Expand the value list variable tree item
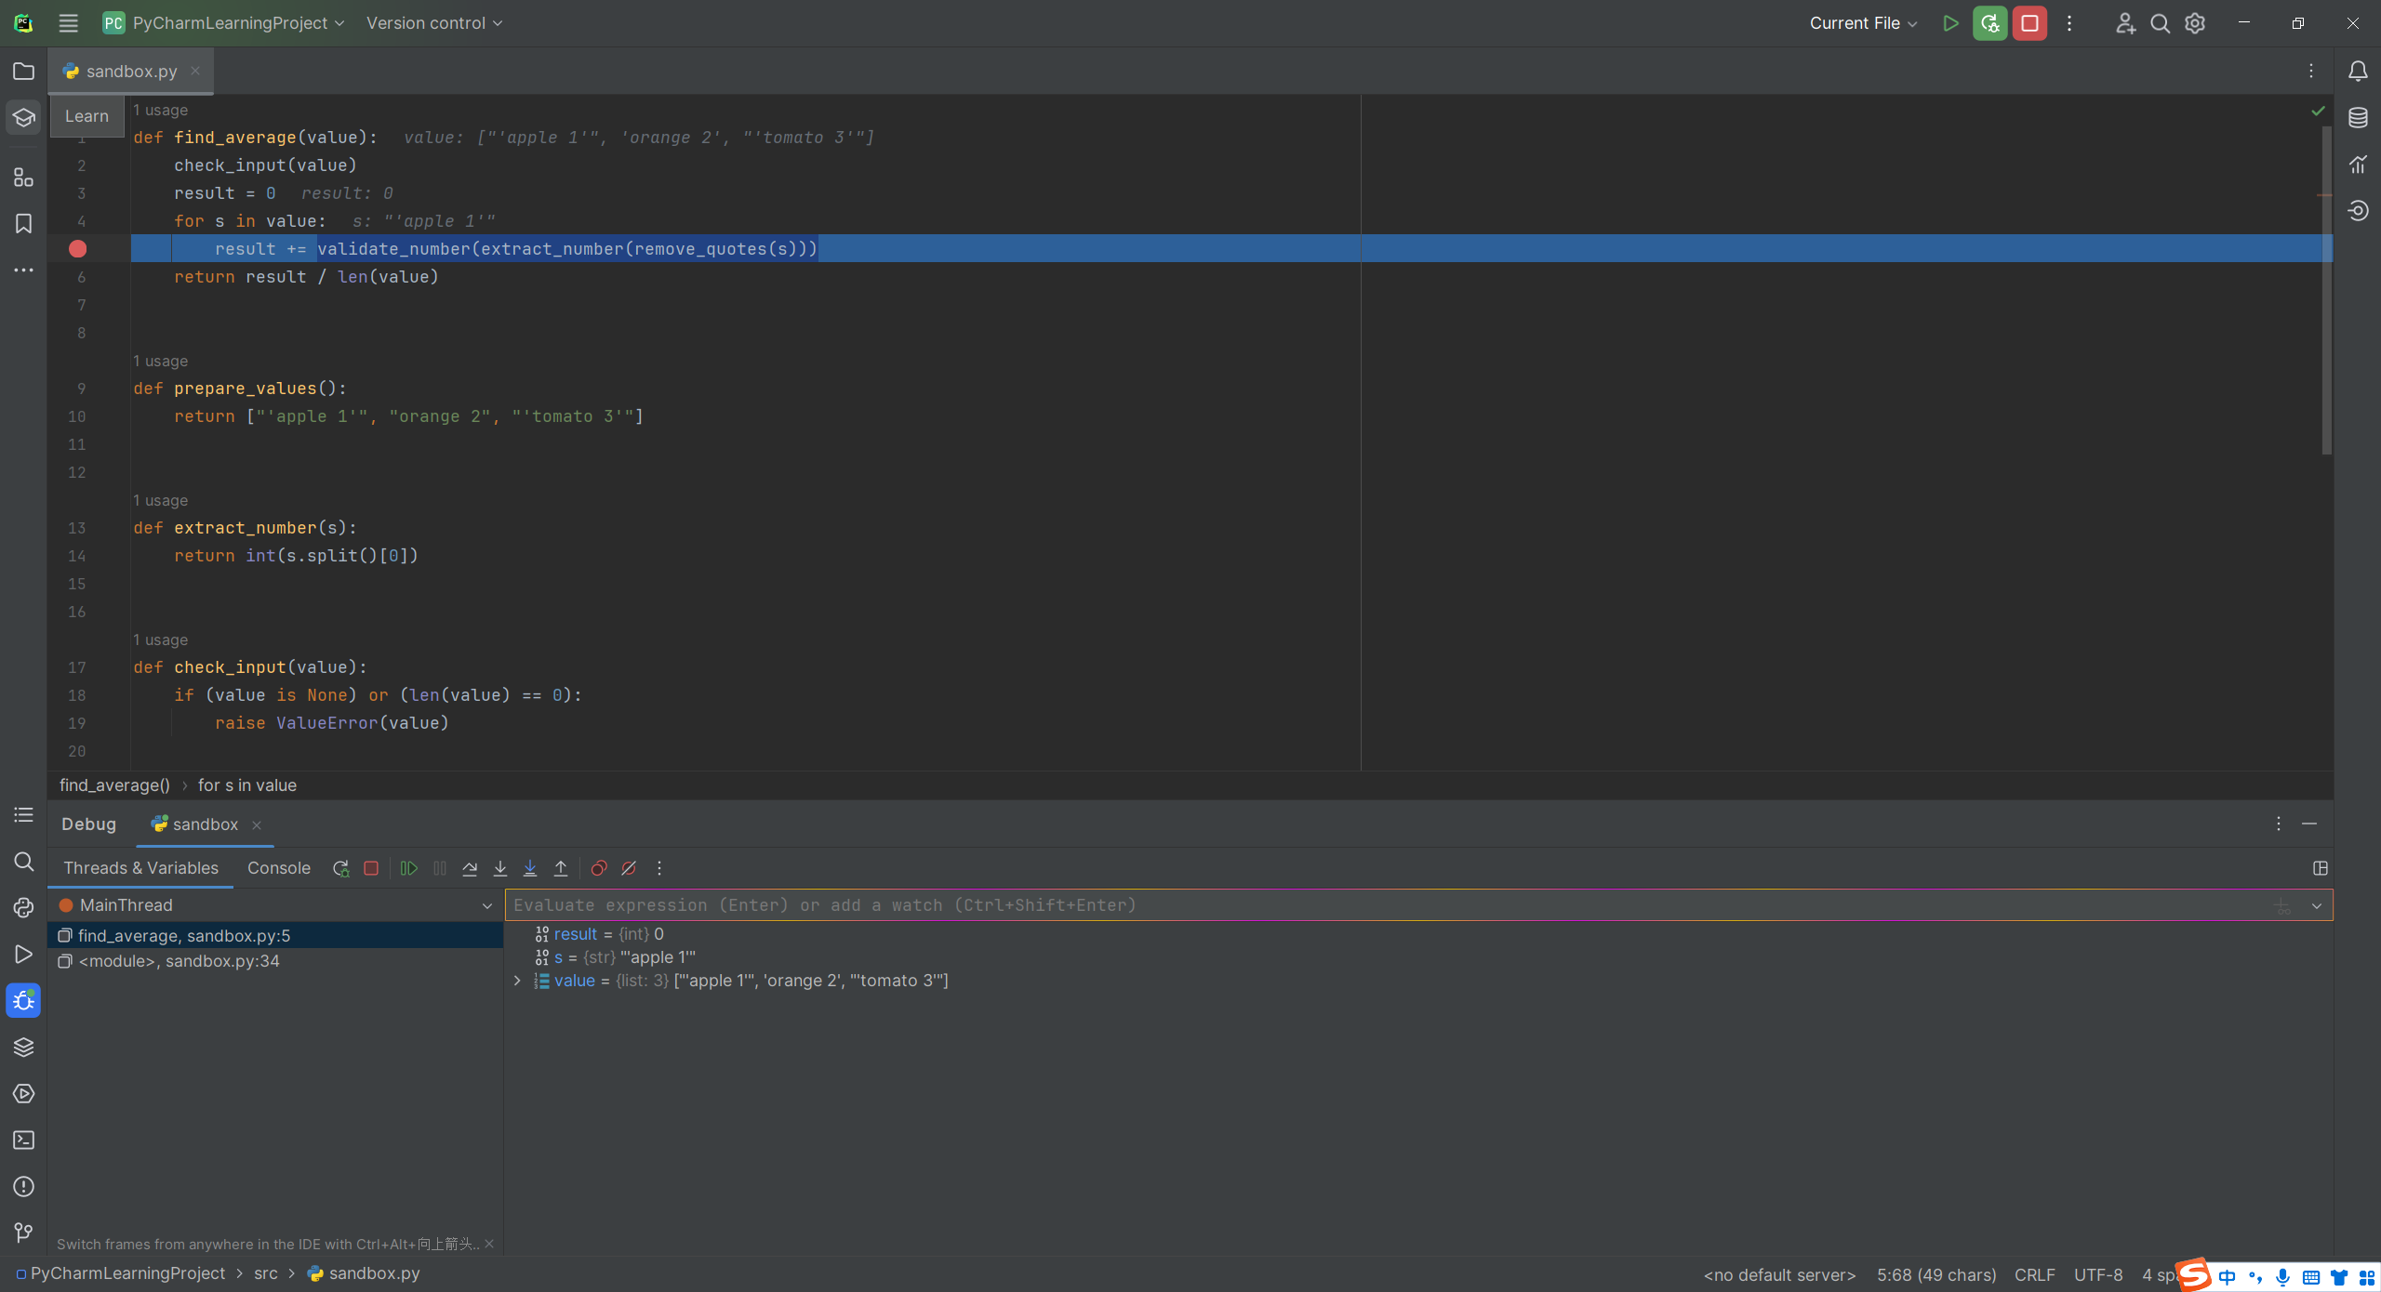 [515, 980]
